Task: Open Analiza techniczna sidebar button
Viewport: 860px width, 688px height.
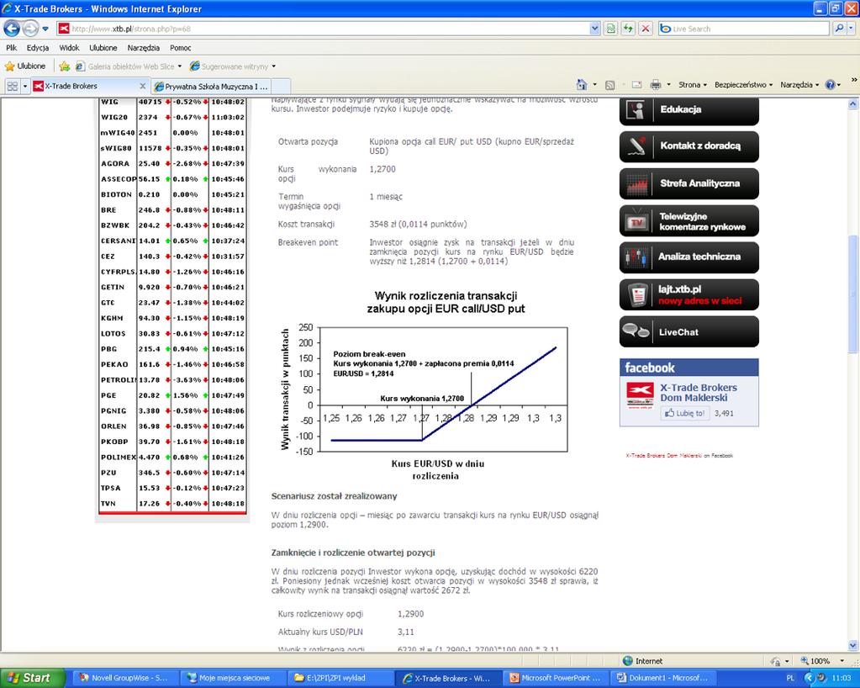Action: (x=689, y=257)
